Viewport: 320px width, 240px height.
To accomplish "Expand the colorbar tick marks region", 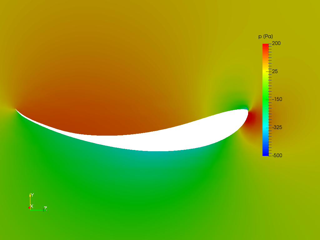I will coord(270,100).
